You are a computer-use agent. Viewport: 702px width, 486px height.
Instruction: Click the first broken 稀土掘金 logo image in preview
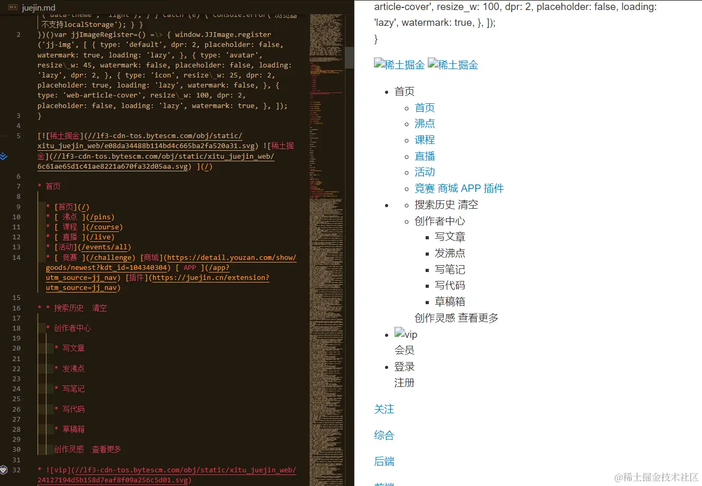pyautogui.click(x=399, y=65)
